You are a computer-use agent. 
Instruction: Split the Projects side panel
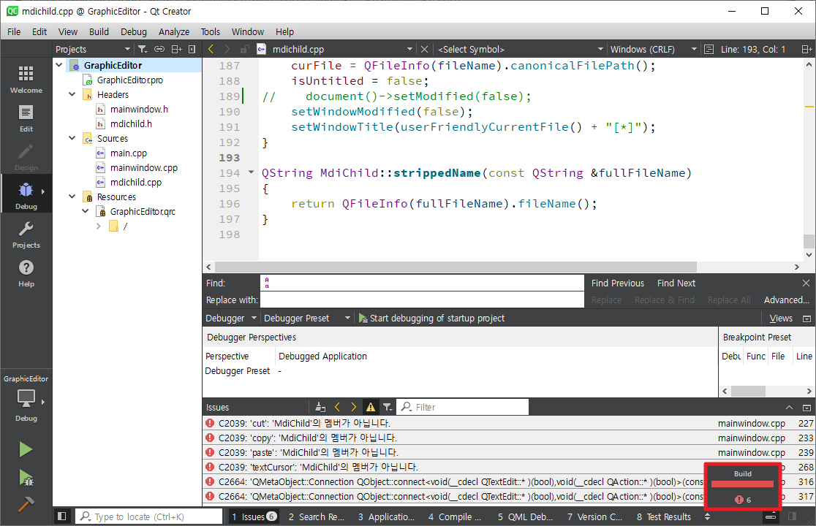(x=176, y=50)
